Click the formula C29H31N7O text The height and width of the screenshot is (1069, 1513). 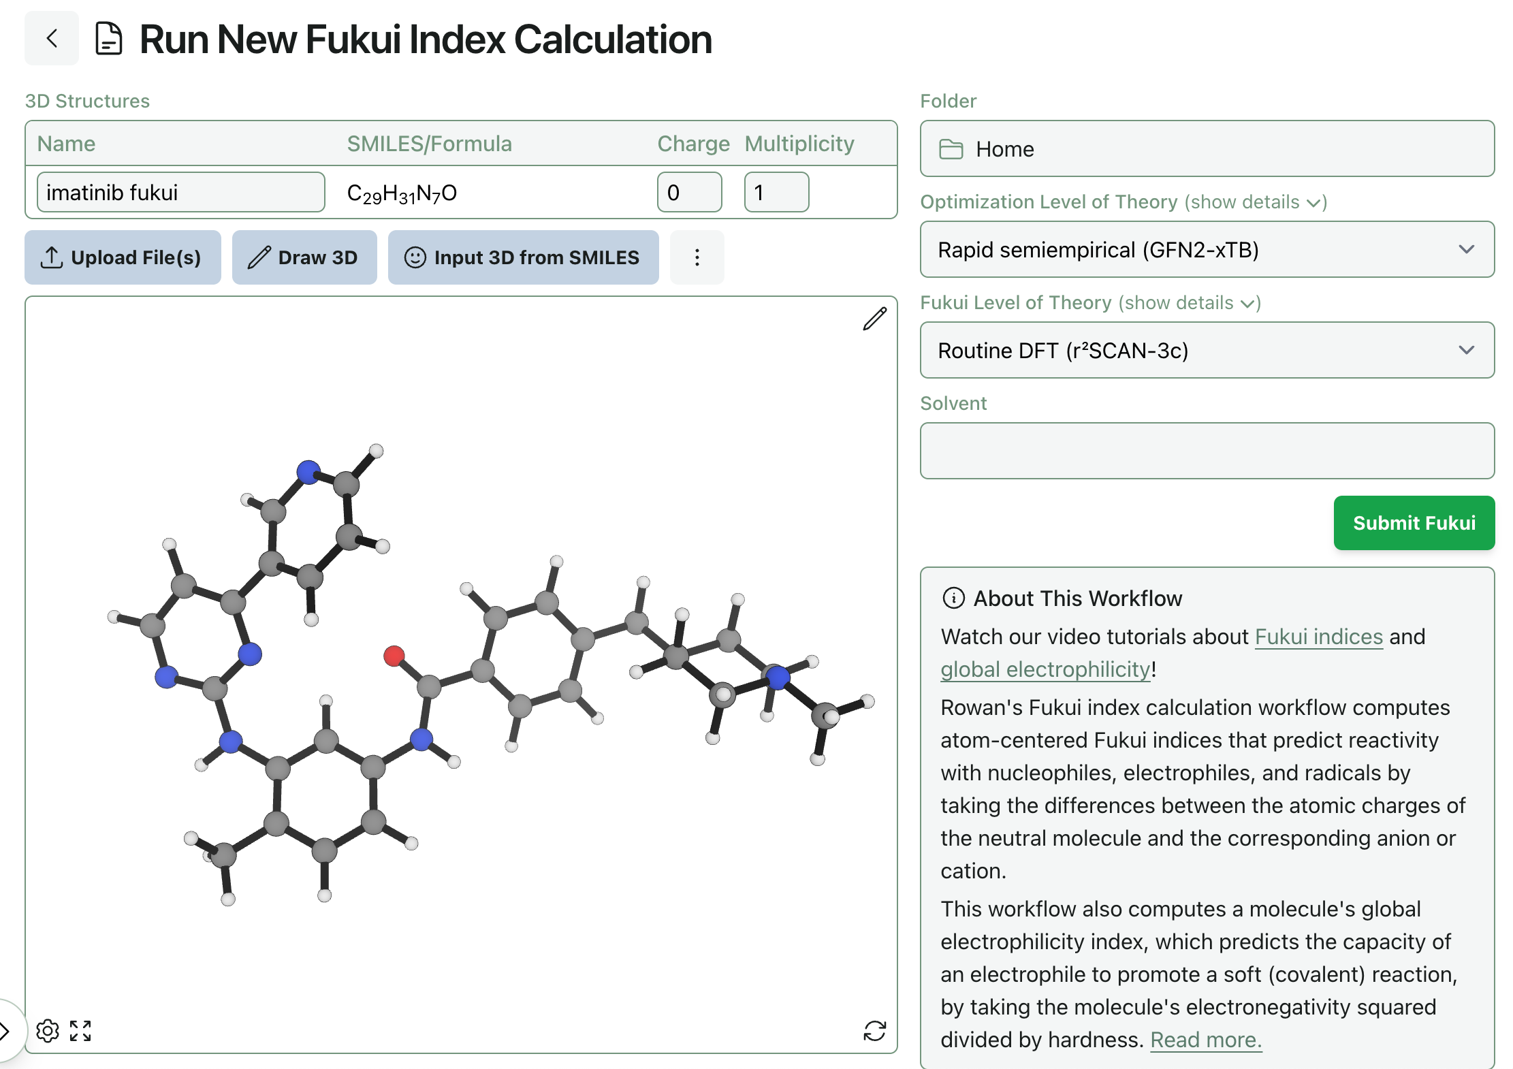tap(402, 193)
